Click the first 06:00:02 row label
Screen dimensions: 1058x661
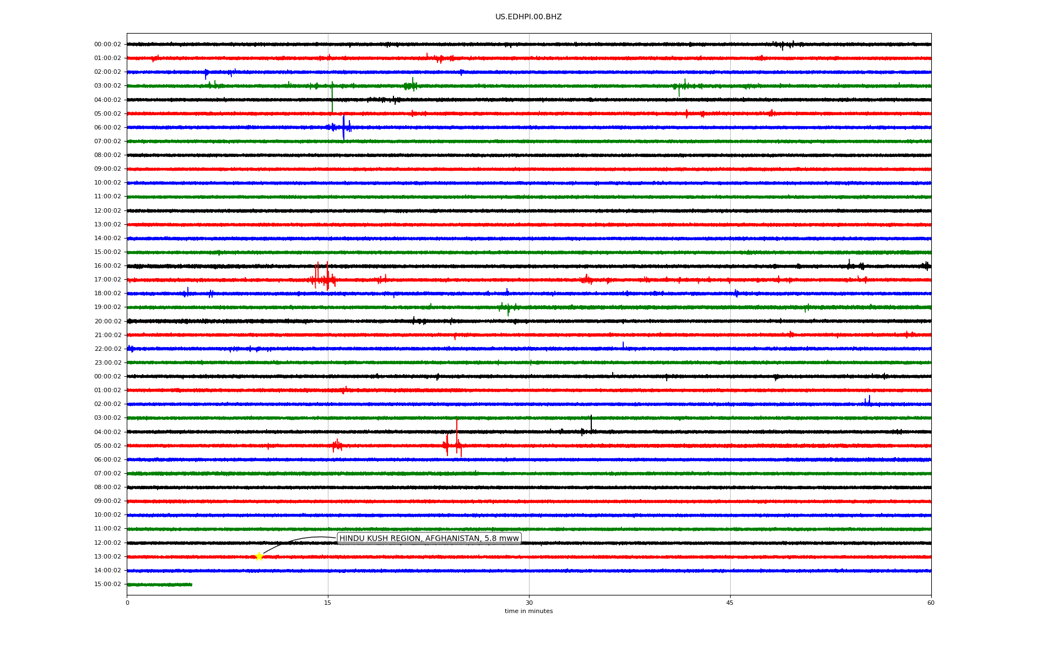click(107, 127)
